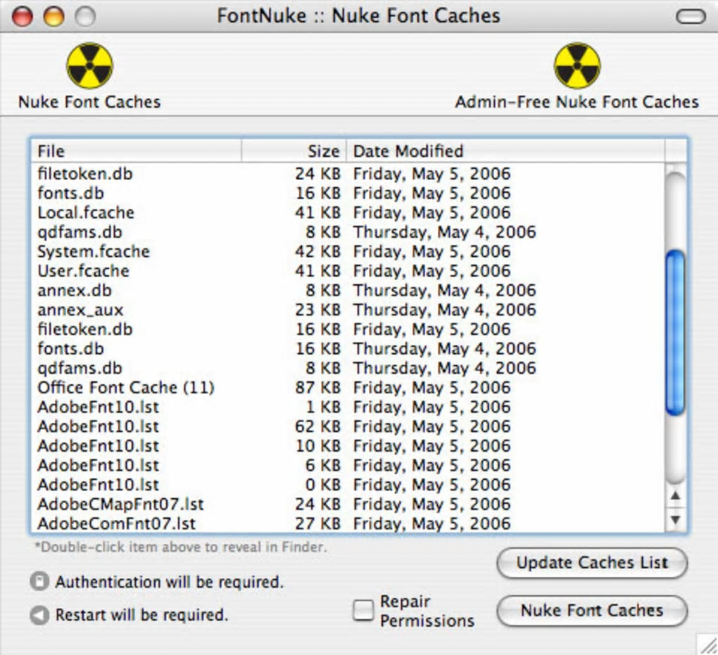The width and height of the screenshot is (718, 655).
Task: Toggle the toolbar pill button in title bar
Action: 690,16
